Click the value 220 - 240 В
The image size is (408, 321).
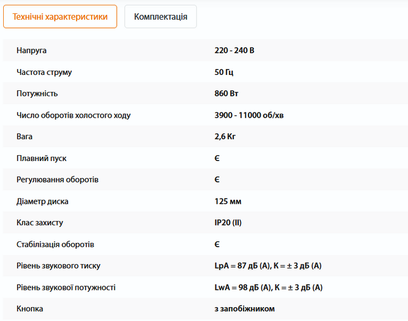(x=234, y=50)
